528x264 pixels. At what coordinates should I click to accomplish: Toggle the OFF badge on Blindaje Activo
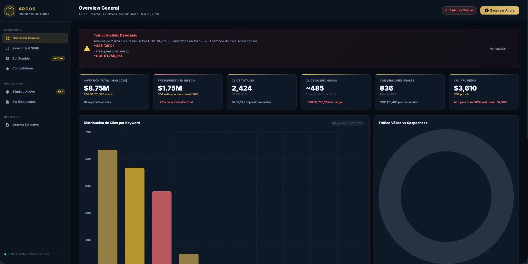(x=61, y=92)
